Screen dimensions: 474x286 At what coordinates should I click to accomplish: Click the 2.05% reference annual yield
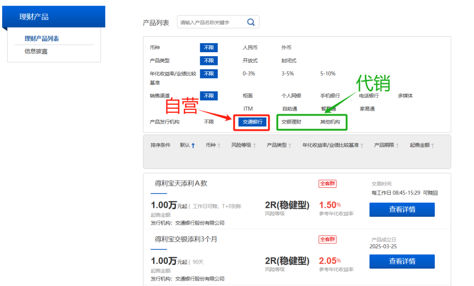click(x=330, y=261)
